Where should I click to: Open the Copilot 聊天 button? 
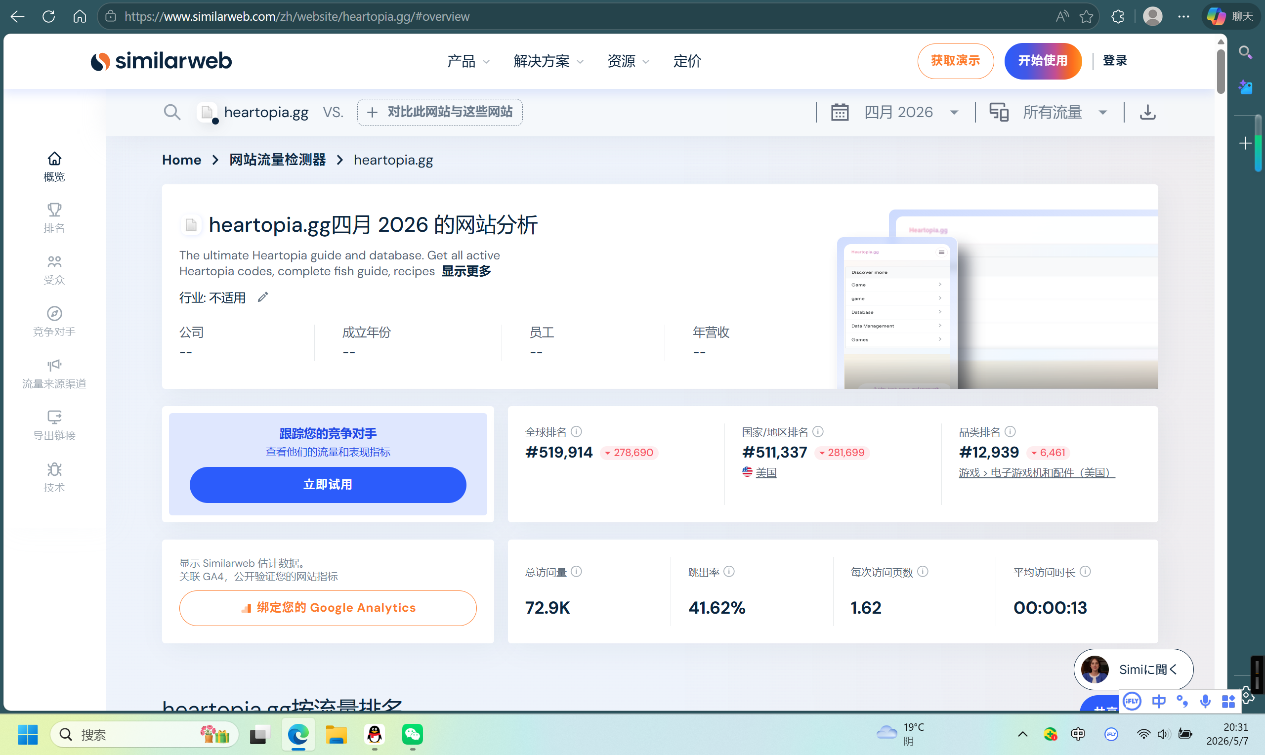tap(1230, 16)
